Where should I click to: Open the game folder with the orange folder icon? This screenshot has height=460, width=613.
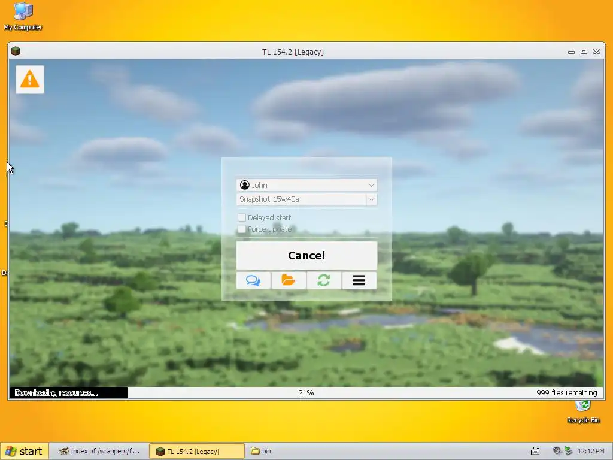click(289, 280)
